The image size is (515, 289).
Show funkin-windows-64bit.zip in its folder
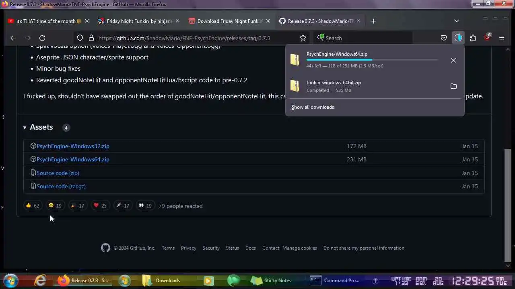(x=453, y=86)
